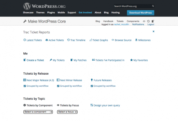Open the Showcase menu item
178x121 pixels.
(x=28, y=12)
